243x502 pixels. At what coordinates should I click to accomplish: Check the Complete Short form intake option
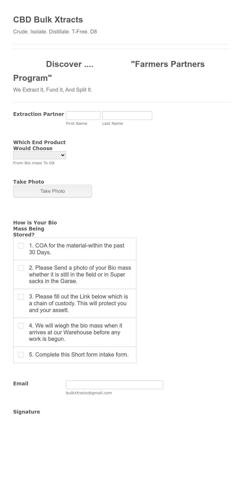[21, 355]
